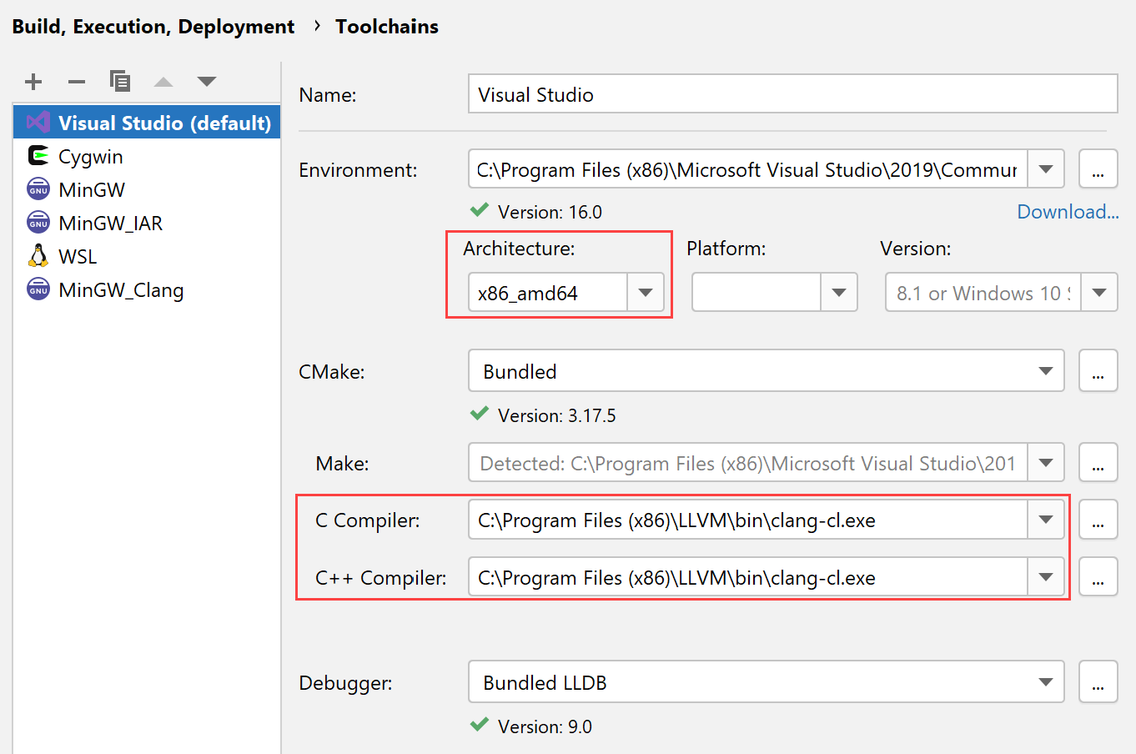
Task: Open the Architecture dropdown
Action: coord(645,292)
